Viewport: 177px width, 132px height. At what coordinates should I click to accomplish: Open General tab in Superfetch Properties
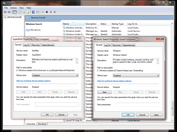click(18, 45)
